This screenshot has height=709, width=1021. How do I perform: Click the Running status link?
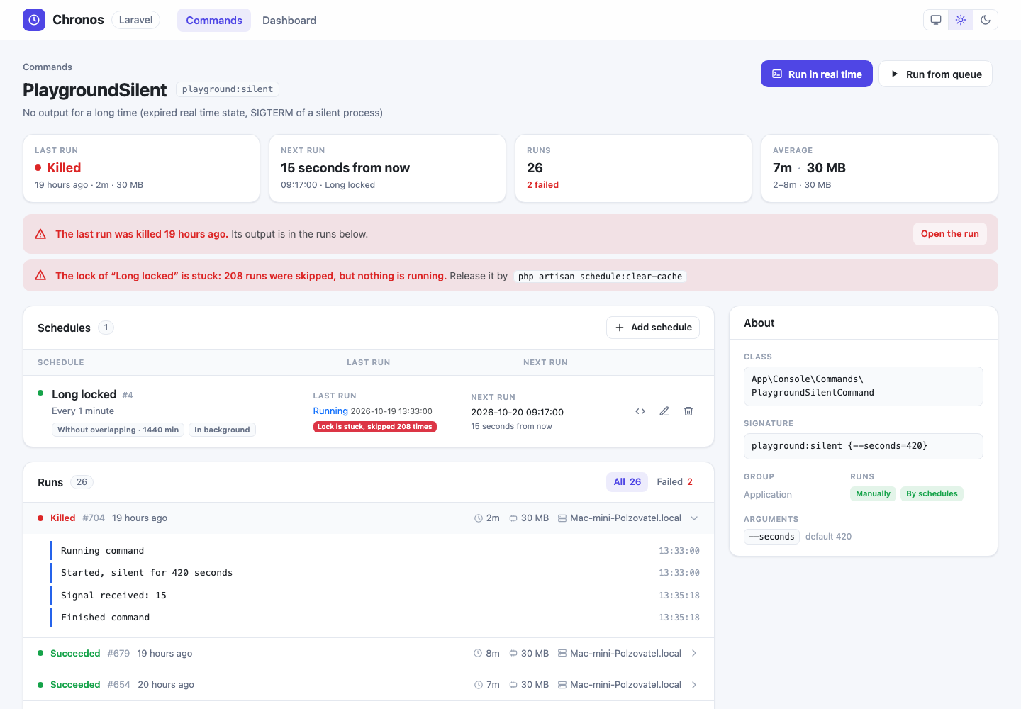330,411
